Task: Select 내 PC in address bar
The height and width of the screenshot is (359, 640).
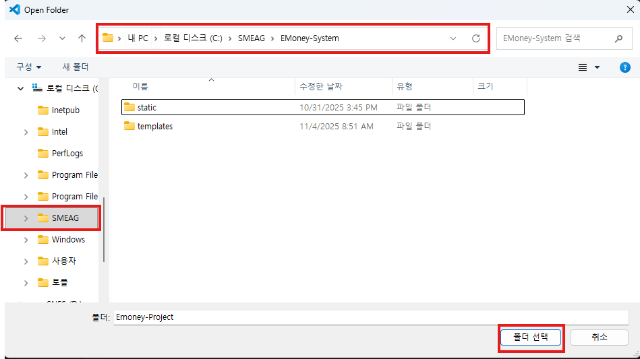Action: coord(138,38)
